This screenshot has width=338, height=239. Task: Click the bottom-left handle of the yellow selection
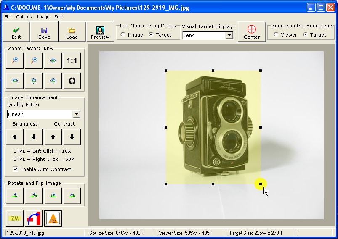(x=166, y=184)
